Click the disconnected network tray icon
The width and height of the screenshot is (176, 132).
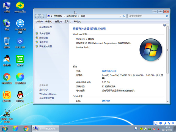click(158, 129)
